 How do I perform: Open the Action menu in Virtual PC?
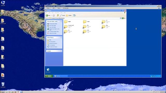coord(49,8)
